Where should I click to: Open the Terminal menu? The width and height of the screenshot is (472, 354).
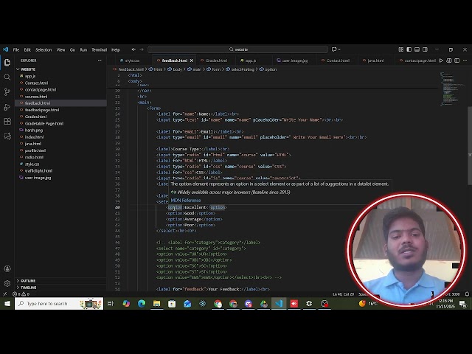100,49
